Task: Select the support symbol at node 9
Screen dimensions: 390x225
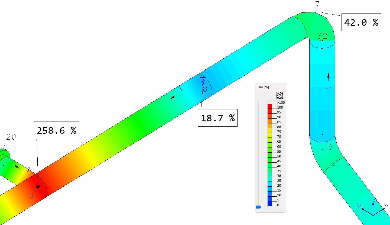Action: pos(38,186)
